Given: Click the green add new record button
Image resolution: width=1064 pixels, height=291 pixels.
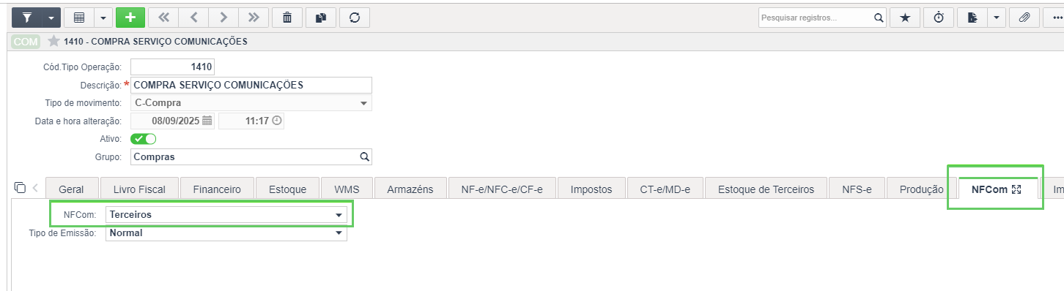Looking at the screenshot, I should click(130, 18).
